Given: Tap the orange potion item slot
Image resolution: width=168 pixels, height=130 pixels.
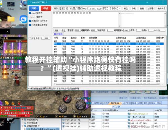Looking at the screenshot, I should (x=13, y=103).
